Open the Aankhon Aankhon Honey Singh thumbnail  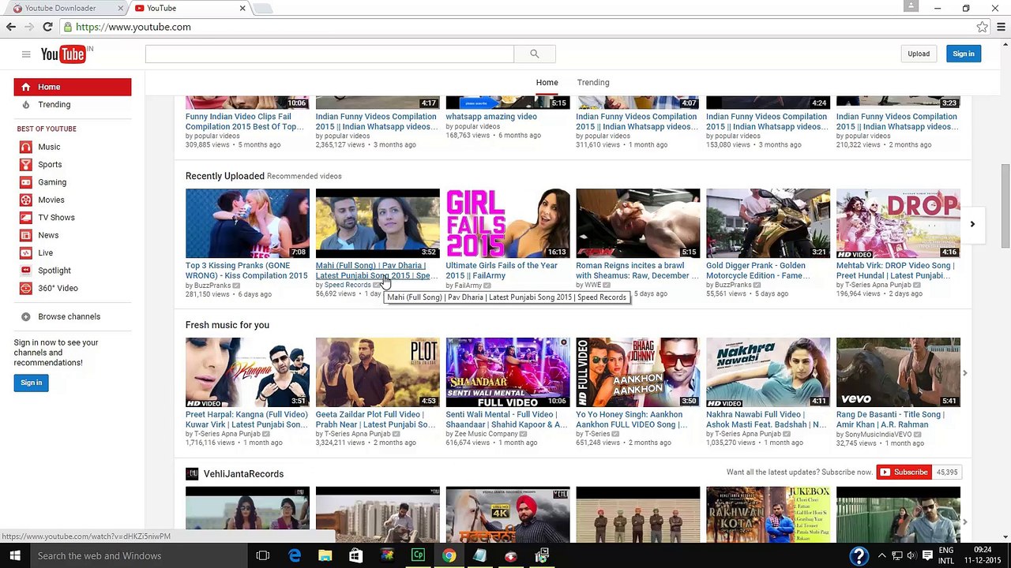coord(638,372)
